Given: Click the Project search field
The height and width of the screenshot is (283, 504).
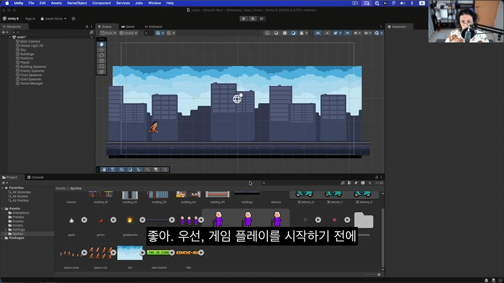Looking at the screenshot, I should click(x=300, y=183).
